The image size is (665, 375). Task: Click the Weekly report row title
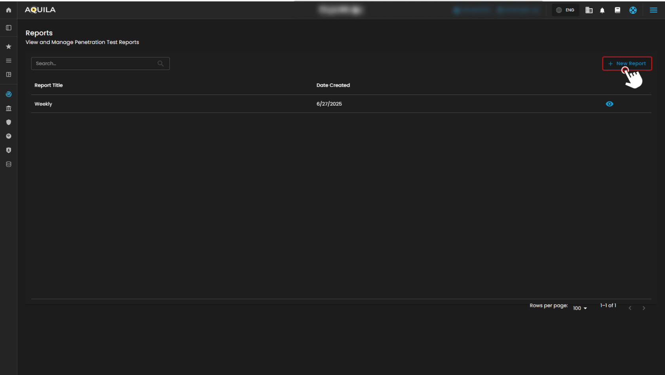(43, 104)
